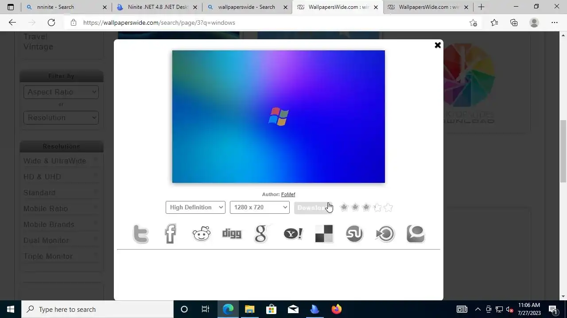The image size is (567, 318).
Task: Open Task View
Action: 206,309
